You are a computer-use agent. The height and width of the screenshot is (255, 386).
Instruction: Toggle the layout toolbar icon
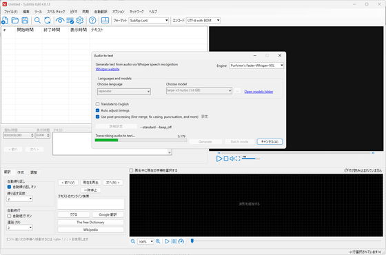coord(105,21)
